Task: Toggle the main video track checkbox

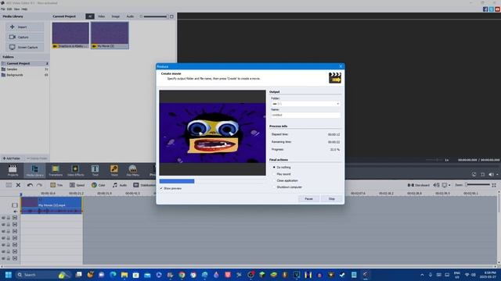Action: [15, 205]
